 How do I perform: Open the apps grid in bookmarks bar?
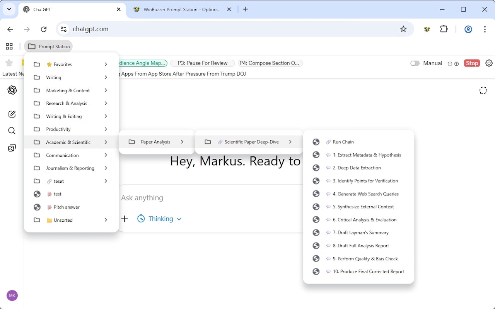pyautogui.click(x=9, y=46)
